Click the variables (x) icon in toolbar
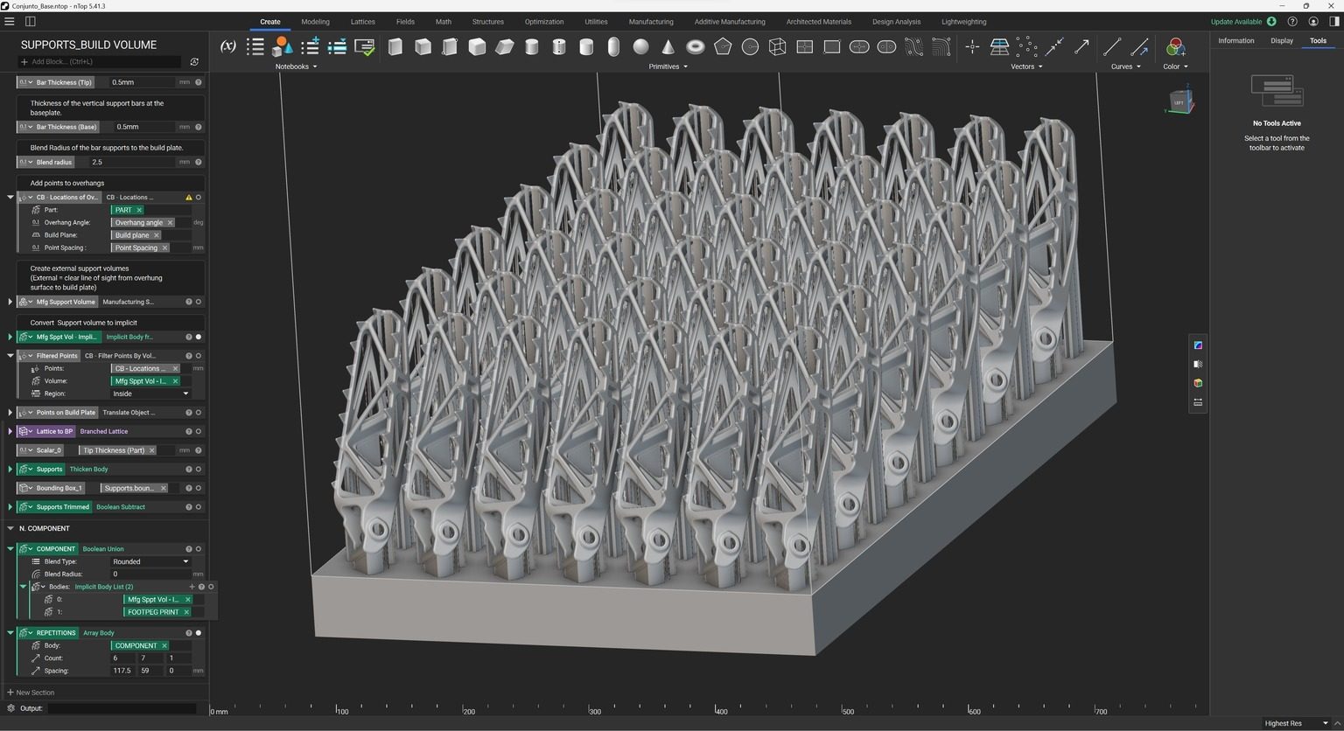 227,46
